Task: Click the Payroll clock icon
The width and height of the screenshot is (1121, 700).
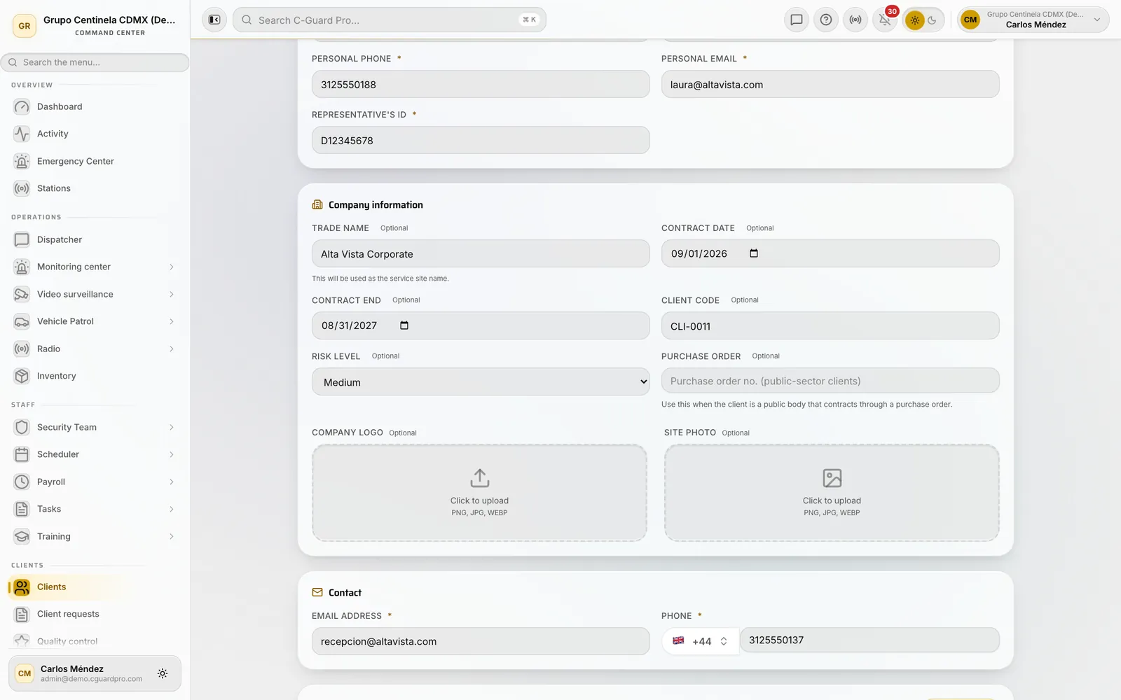Action: point(22,482)
